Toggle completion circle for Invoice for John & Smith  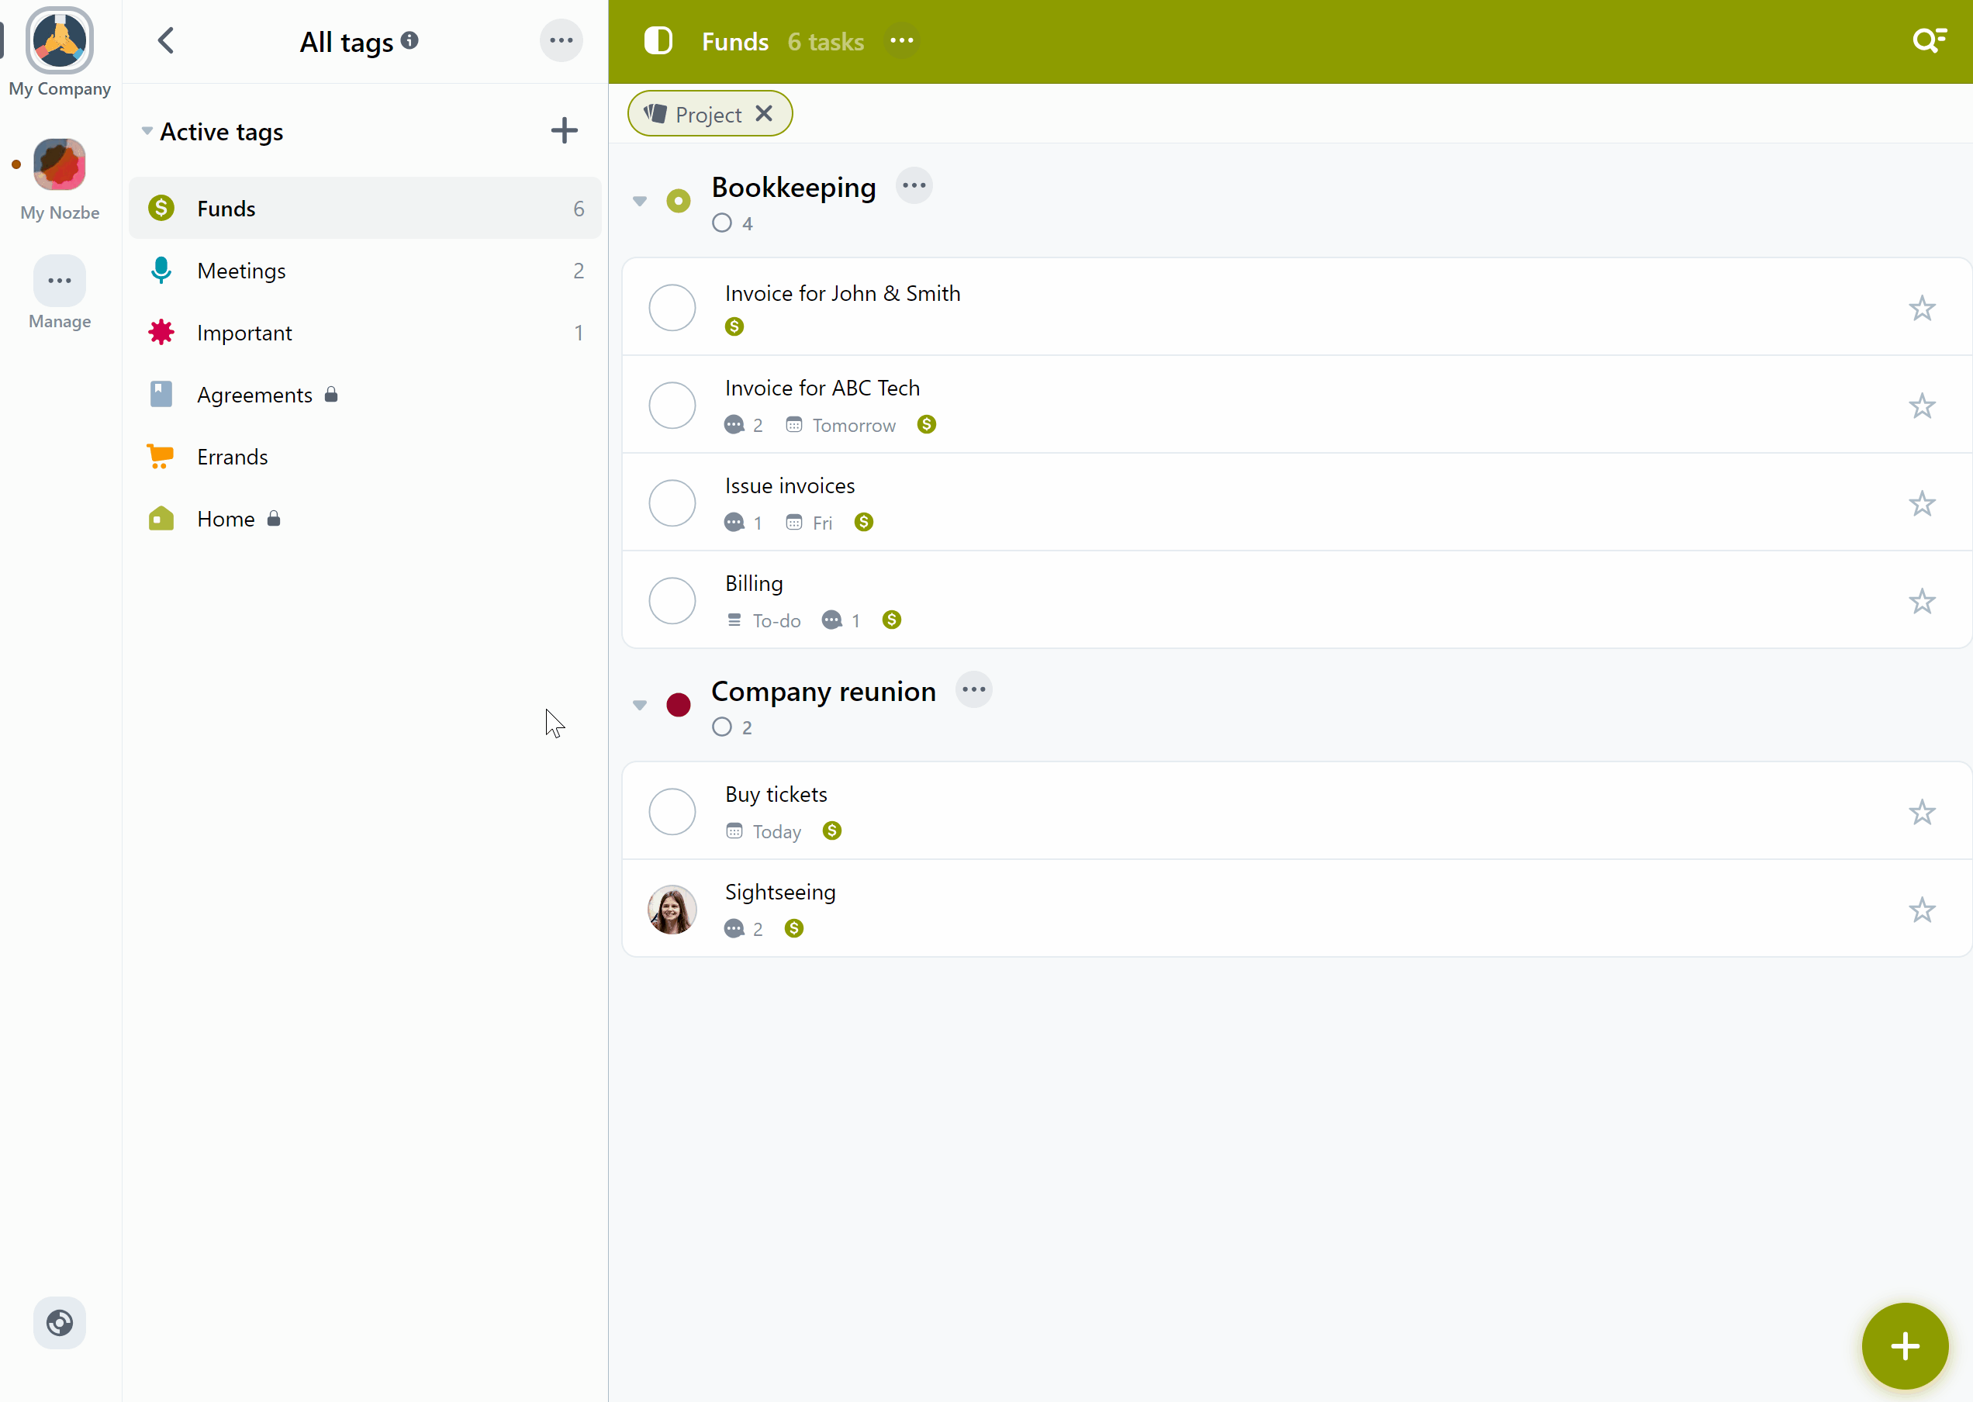[x=672, y=308]
